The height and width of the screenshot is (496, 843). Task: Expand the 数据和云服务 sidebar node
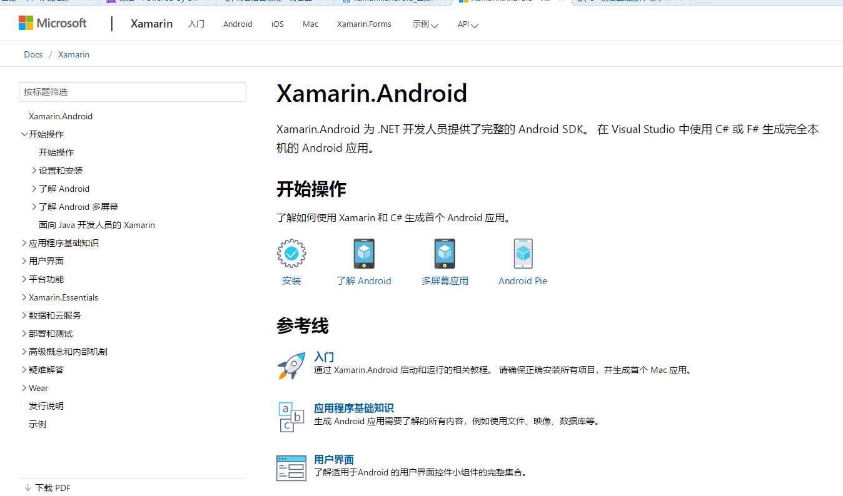click(x=24, y=315)
